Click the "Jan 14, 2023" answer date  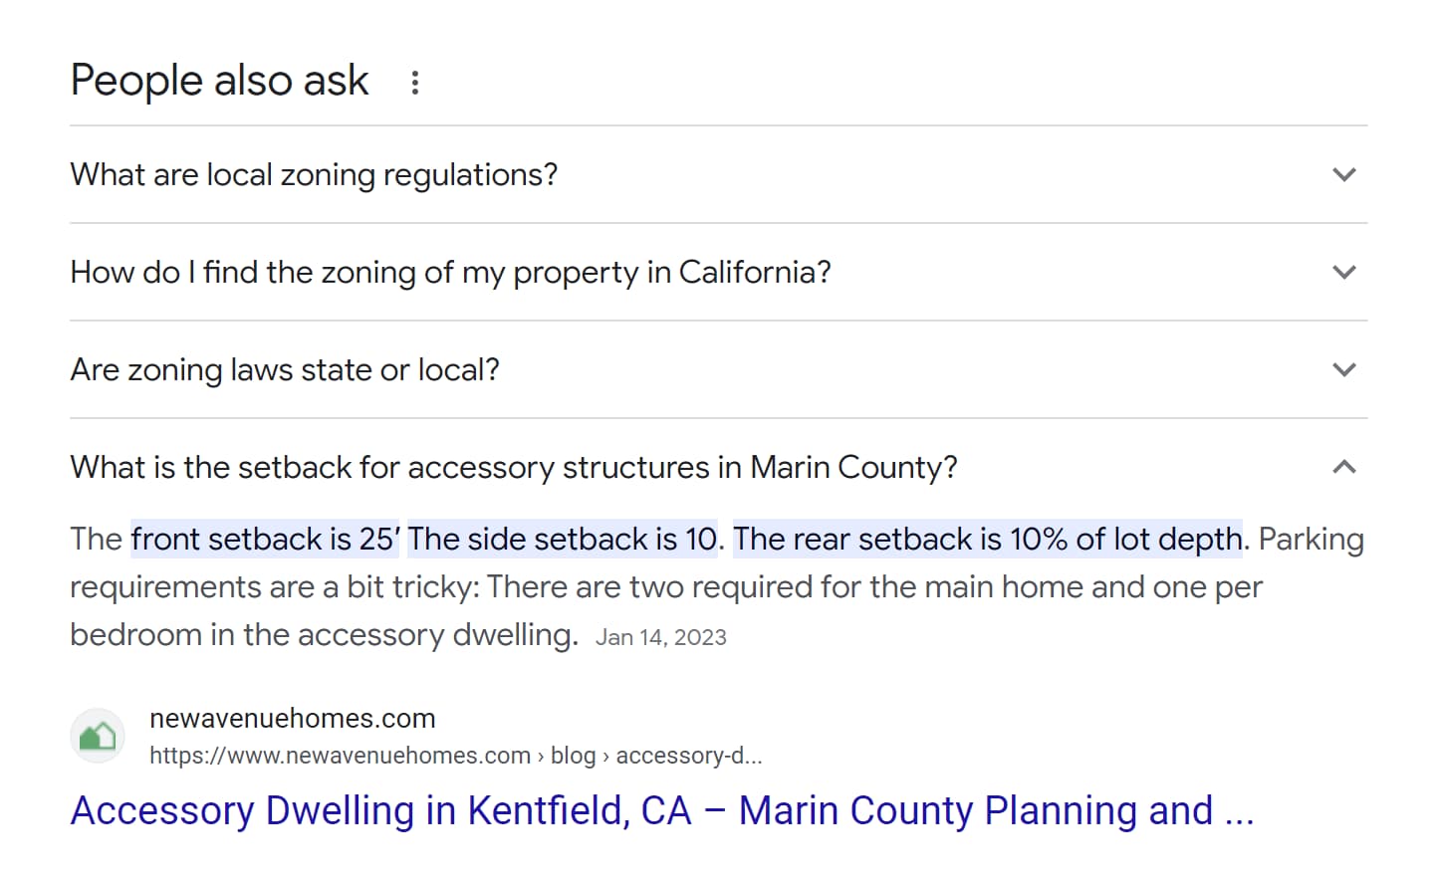click(x=661, y=637)
